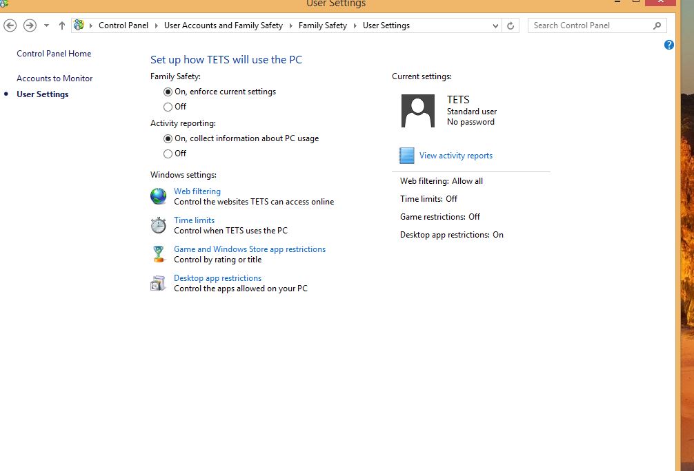This screenshot has width=694, height=471.
Task: Open the Web filtering link
Action: coord(197,191)
